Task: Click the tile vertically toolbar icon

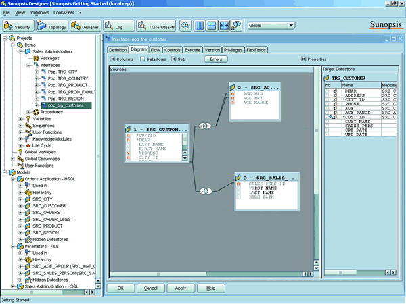Action: click(200, 26)
